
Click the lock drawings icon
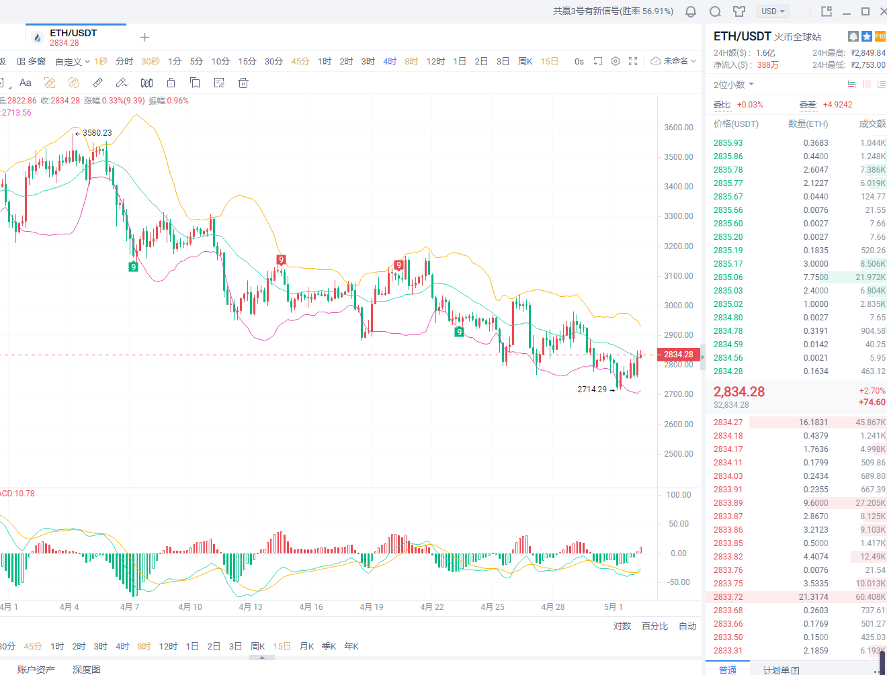pyautogui.click(x=171, y=83)
